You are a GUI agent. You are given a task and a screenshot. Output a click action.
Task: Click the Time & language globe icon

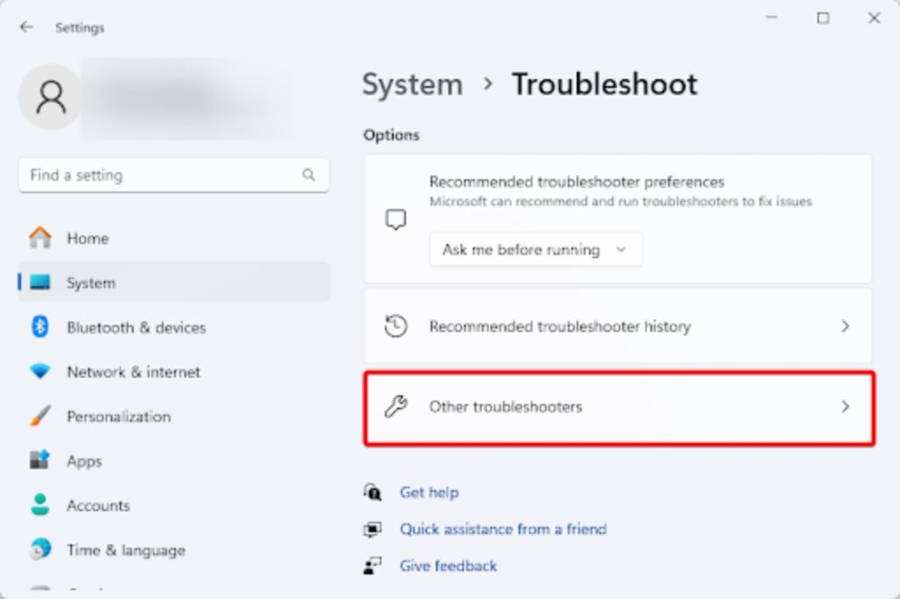tap(40, 551)
